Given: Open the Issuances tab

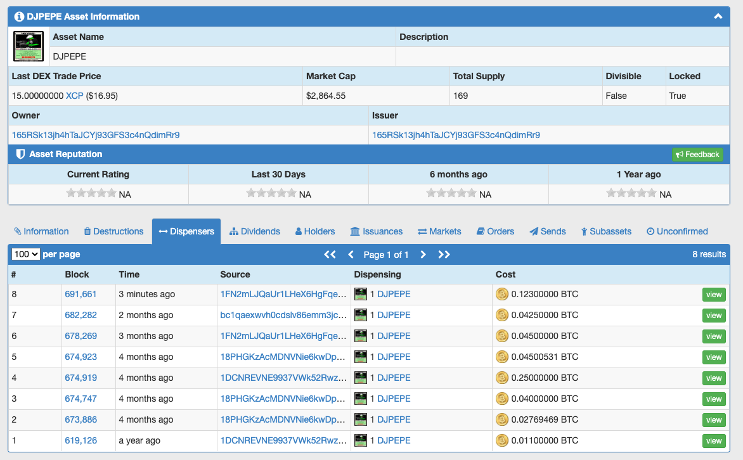Looking at the screenshot, I should (x=376, y=231).
